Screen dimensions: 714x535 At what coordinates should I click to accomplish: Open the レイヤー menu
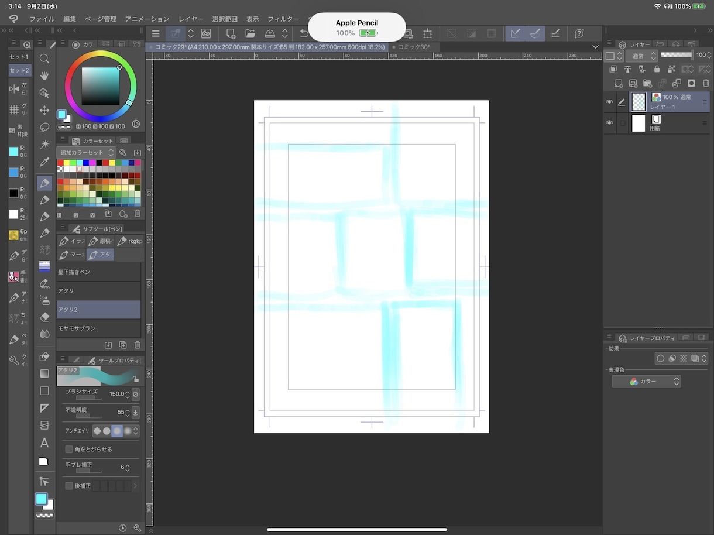(x=191, y=19)
